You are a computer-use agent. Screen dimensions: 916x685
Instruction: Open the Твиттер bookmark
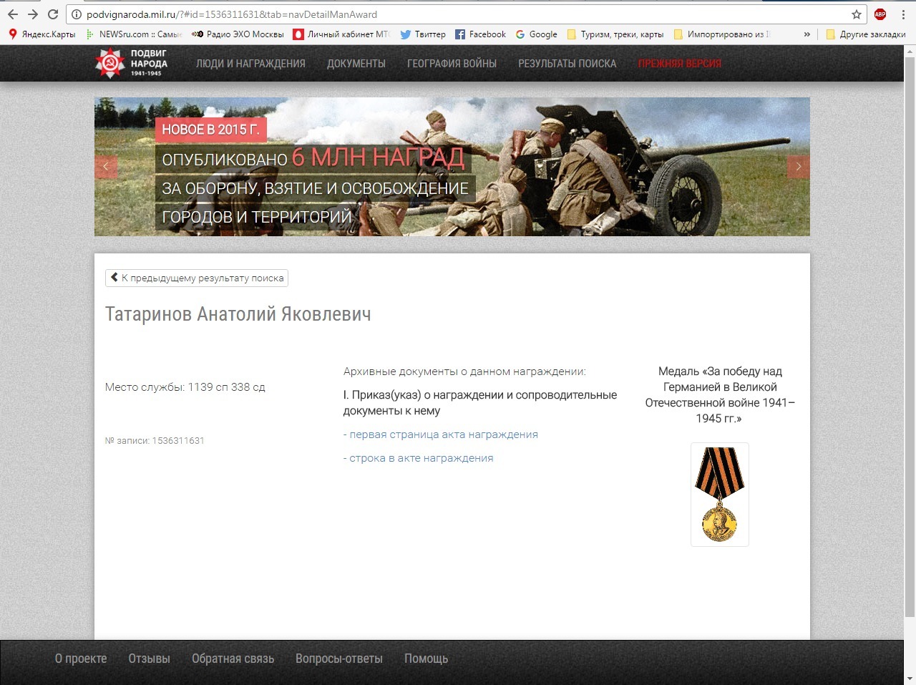pos(422,34)
